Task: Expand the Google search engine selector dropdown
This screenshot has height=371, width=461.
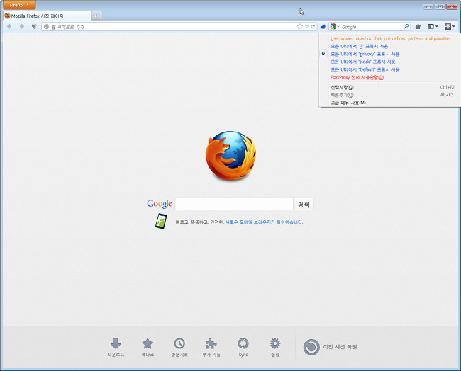Action: (x=334, y=26)
